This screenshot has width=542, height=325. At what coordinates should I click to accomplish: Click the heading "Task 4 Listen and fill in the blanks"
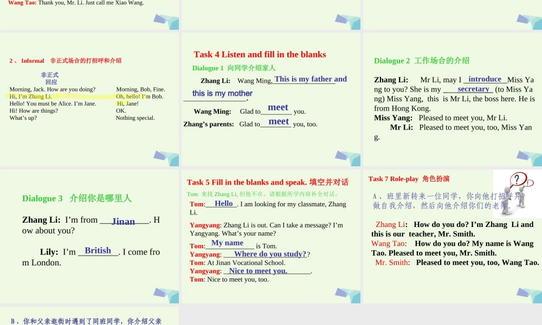(x=260, y=54)
